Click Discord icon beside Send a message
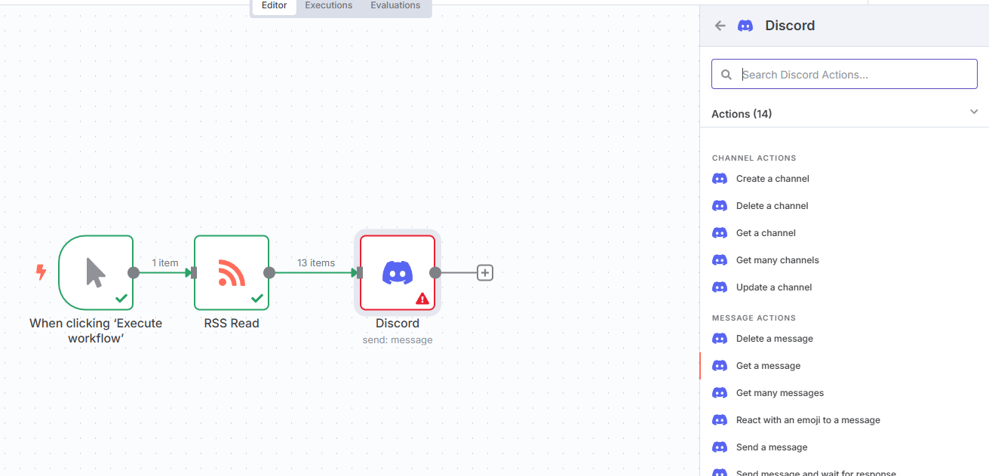This screenshot has width=989, height=476. (x=720, y=447)
